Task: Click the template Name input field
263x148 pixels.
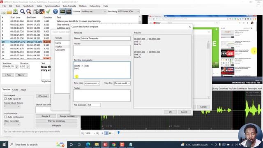Action: (106, 38)
